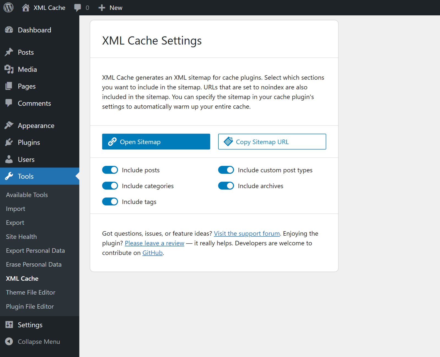Click the Posts pushpin icon
Viewport: 440px width, 357px height.
(9, 52)
